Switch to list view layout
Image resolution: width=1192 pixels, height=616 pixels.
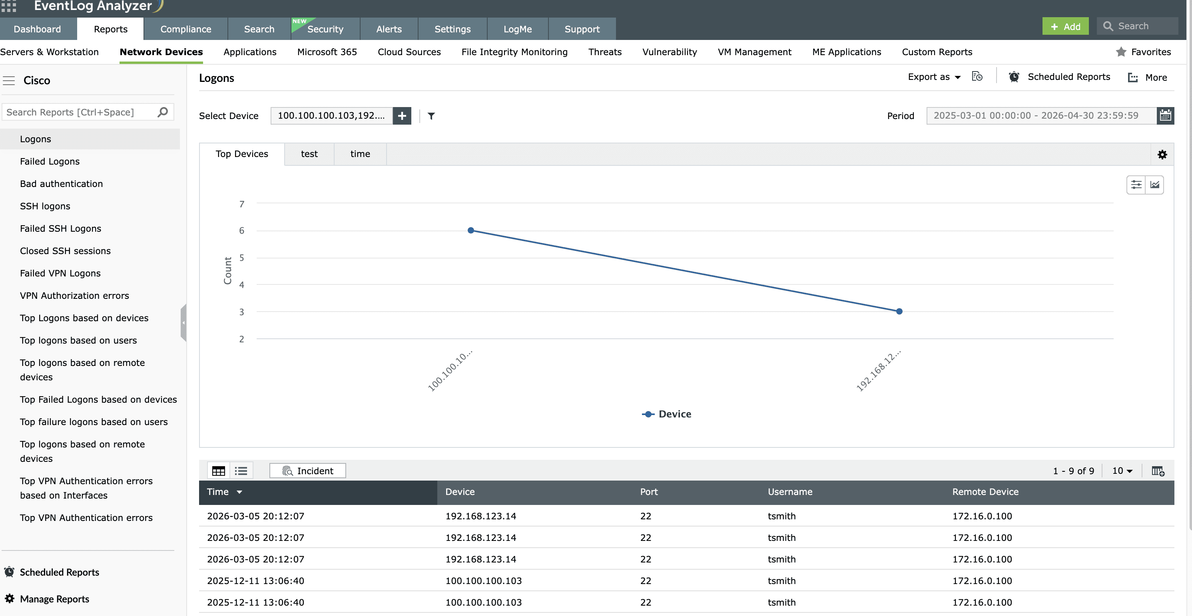pyautogui.click(x=241, y=471)
